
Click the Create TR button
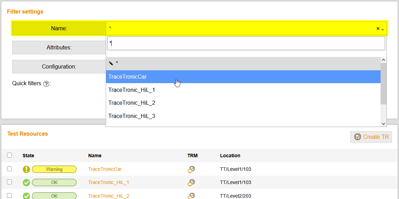pos(371,137)
